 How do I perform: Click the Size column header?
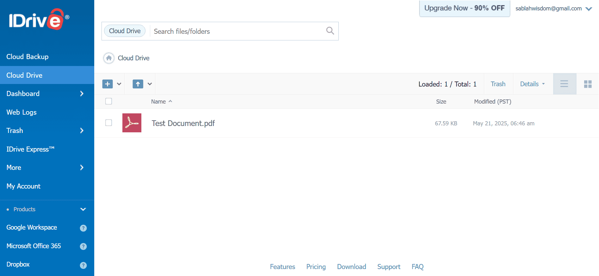click(x=441, y=102)
